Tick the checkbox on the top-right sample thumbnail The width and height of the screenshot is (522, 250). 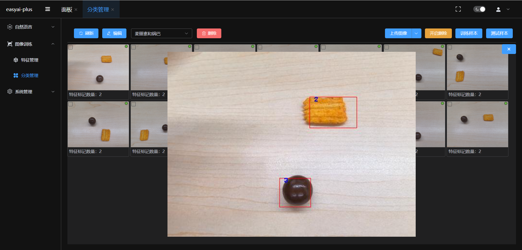coord(450,47)
